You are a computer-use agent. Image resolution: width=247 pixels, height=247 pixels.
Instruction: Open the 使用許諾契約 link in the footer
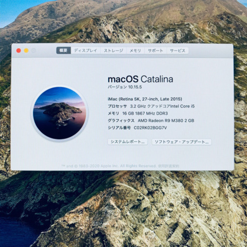pyautogui.click(x=169, y=166)
